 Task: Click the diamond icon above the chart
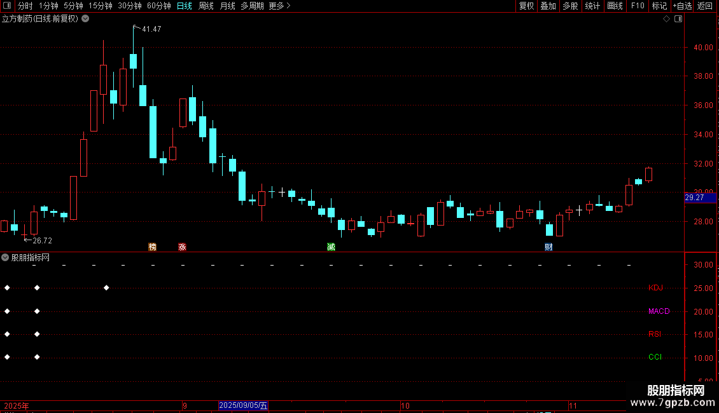[x=667, y=19]
